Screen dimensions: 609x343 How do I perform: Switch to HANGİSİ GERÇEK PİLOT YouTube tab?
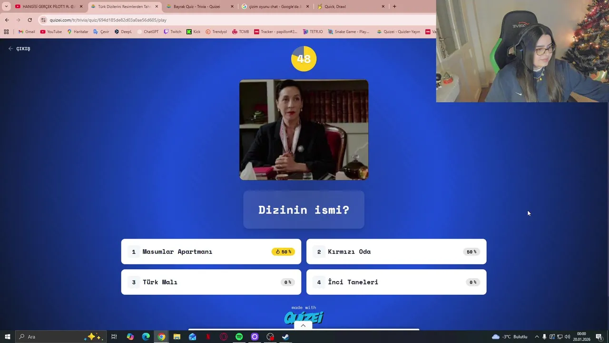point(49,7)
